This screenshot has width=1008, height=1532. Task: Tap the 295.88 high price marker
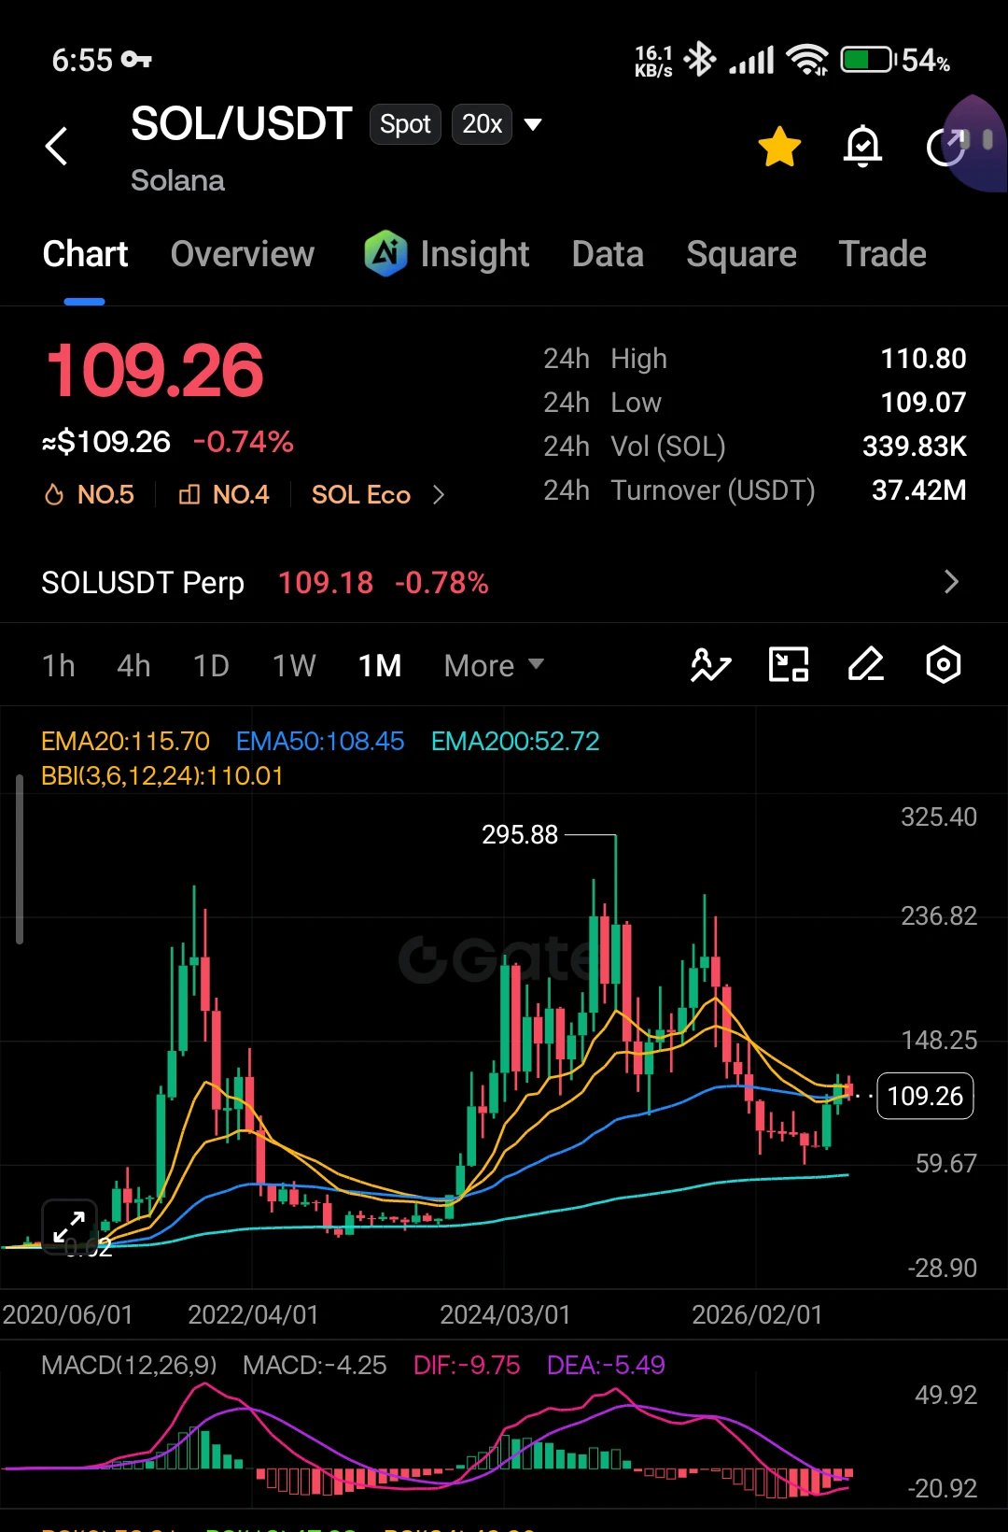point(520,834)
